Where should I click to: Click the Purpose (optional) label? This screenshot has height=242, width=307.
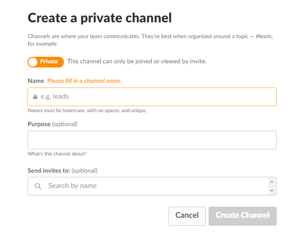[53, 124]
